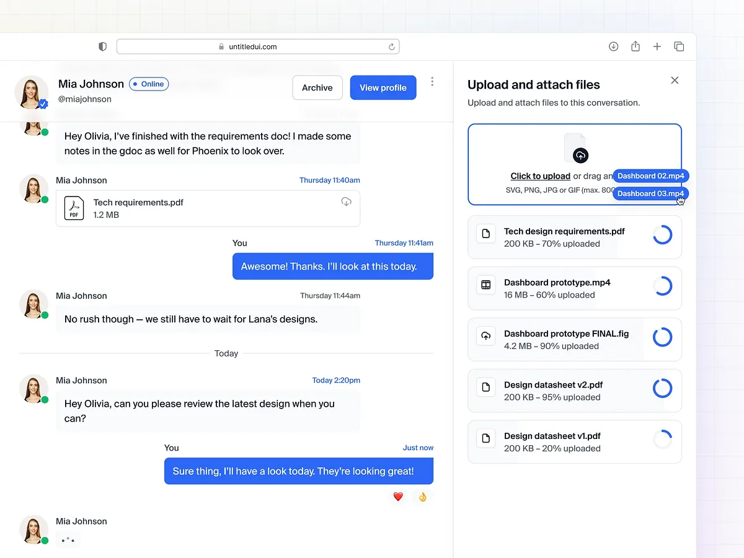
Task: Select the Tech requirements.pdf file name
Action: [138, 202]
